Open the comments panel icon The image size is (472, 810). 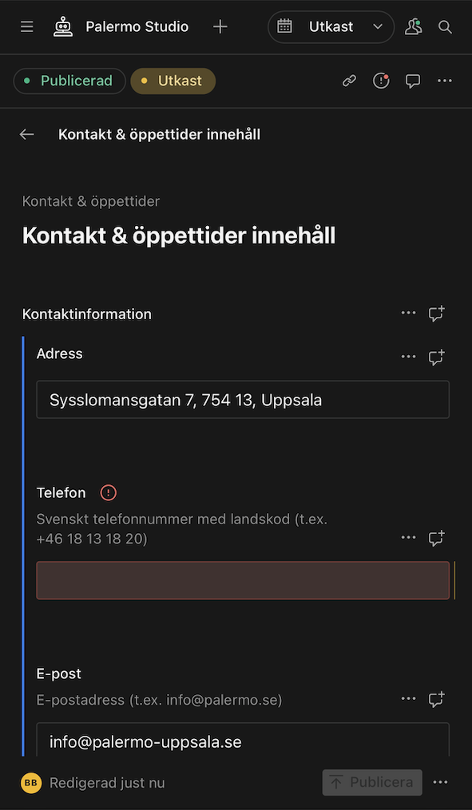coord(413,81)
